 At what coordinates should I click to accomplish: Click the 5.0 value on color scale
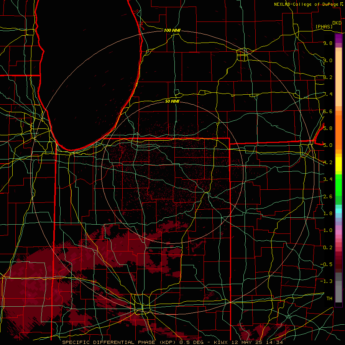coord(328,145)
